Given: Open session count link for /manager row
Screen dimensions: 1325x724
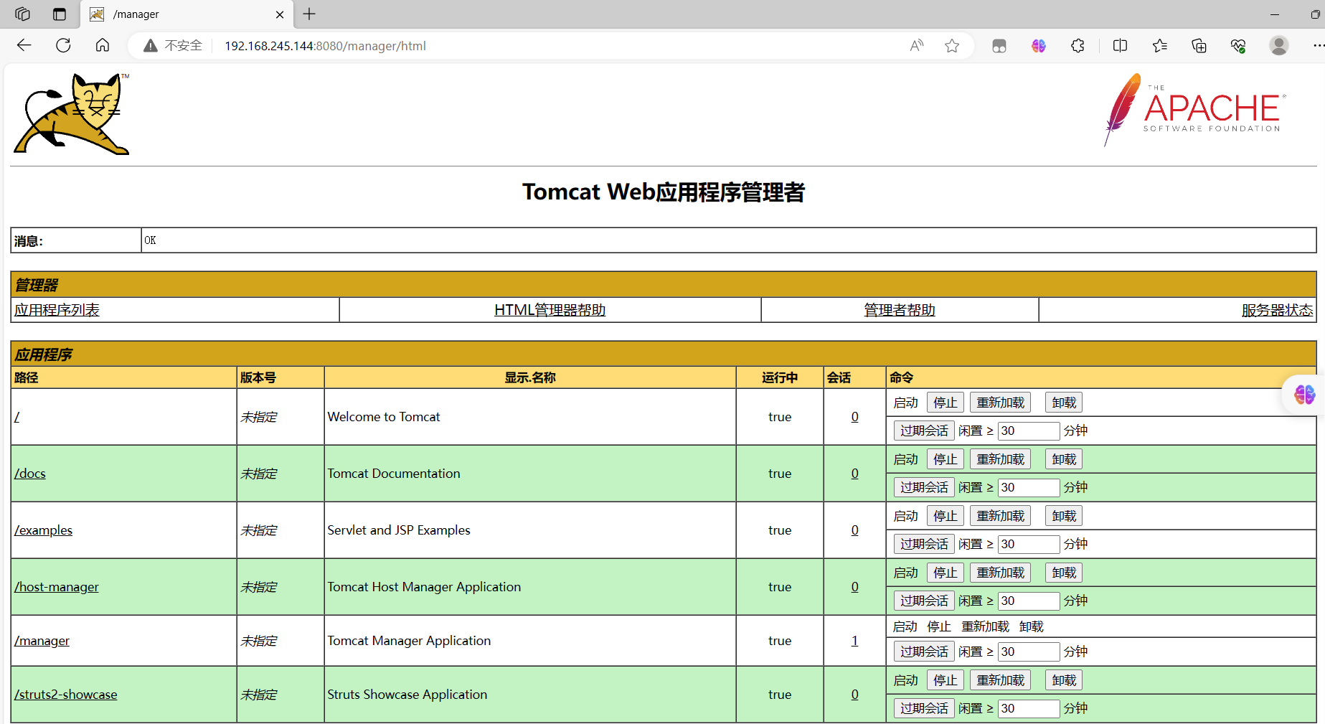Looking at the screenshot, I should point(854,641).
